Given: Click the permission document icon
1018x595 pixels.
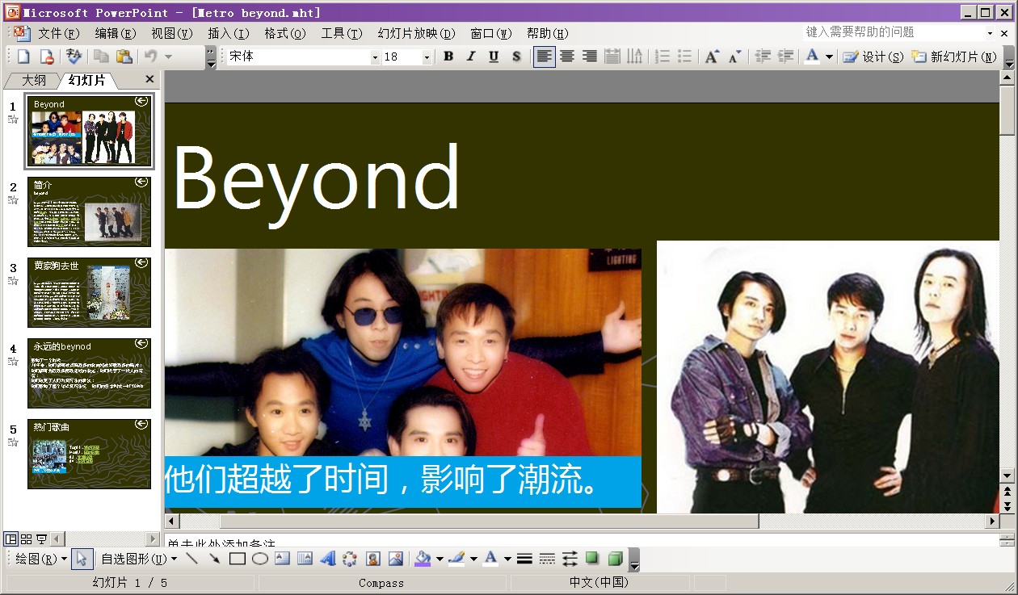Looking at the screenshot, I should (x=47, y=57).
